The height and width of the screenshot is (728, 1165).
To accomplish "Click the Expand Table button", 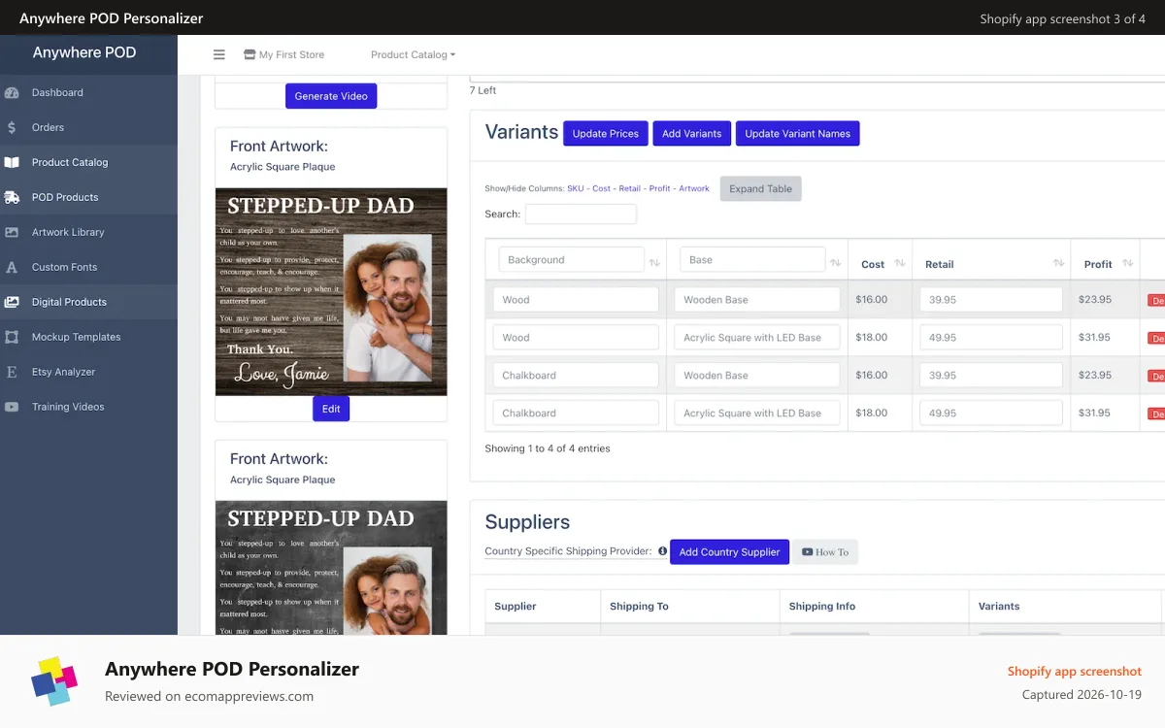I will tap(760, 189).
